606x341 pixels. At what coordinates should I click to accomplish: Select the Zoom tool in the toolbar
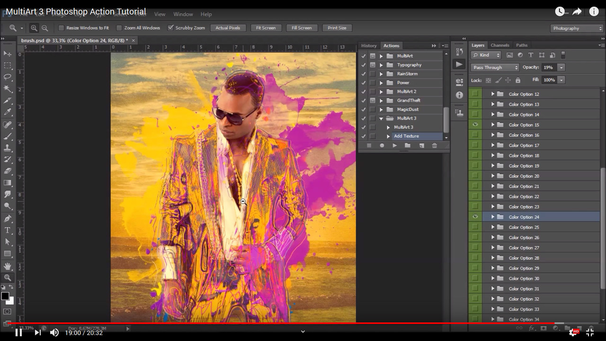(x=7, y=278)
